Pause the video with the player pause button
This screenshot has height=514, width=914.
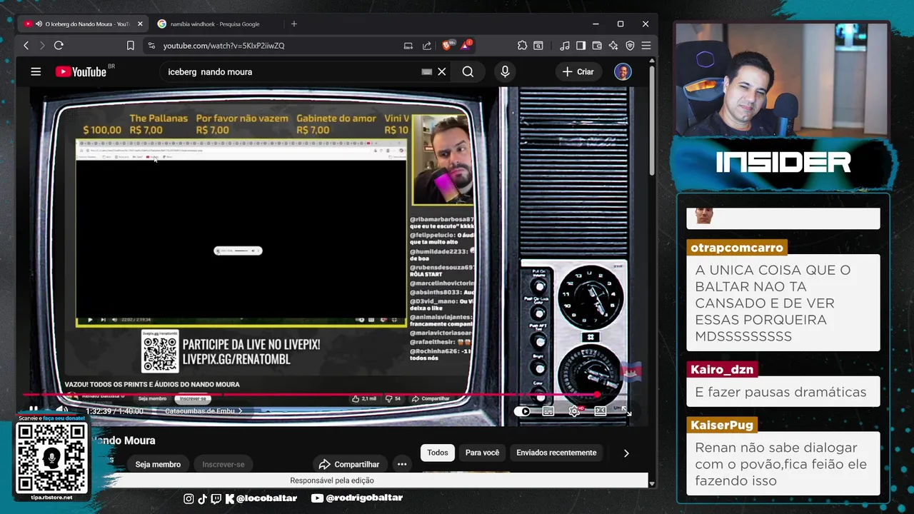click(33, 410)
